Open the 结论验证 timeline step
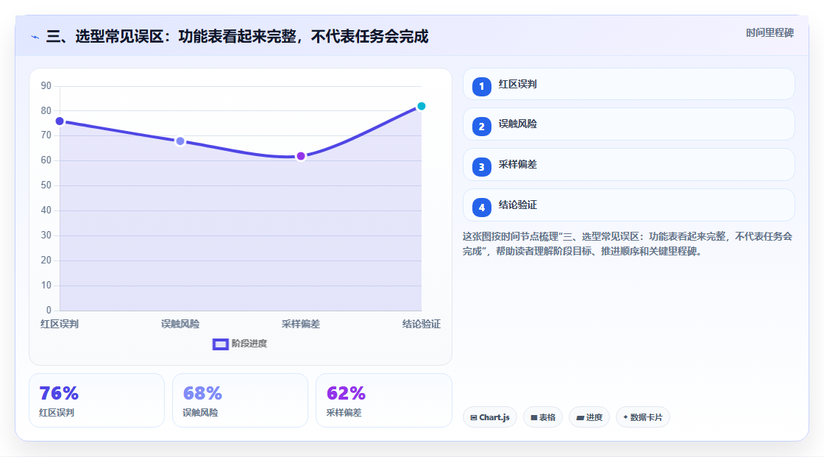Image resolution: width=824 pixels, height=457 pixels. pos(628,205)
